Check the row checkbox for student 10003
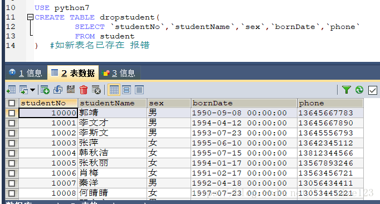Image resolution: width=380 pixels, height=204 pixels. 12,143
